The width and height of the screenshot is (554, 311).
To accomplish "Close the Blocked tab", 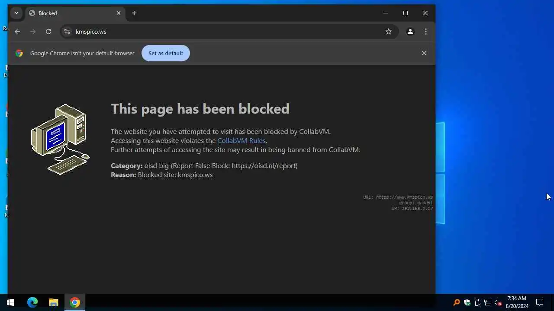I will 119,13.
